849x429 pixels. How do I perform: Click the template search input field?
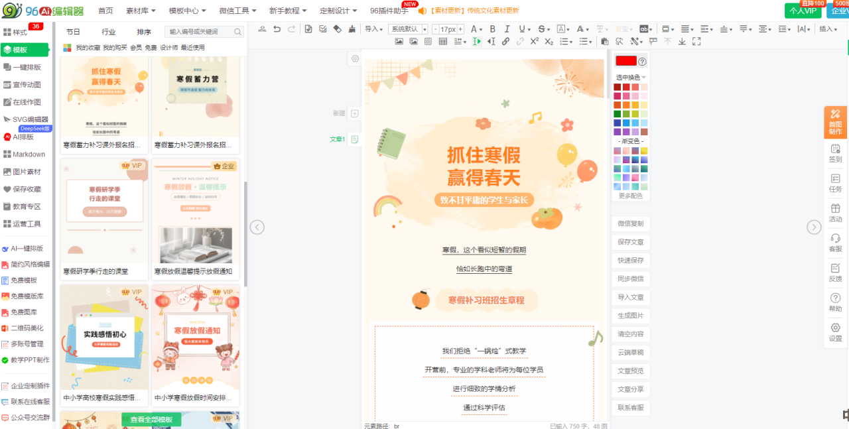(x=199, y=32)
